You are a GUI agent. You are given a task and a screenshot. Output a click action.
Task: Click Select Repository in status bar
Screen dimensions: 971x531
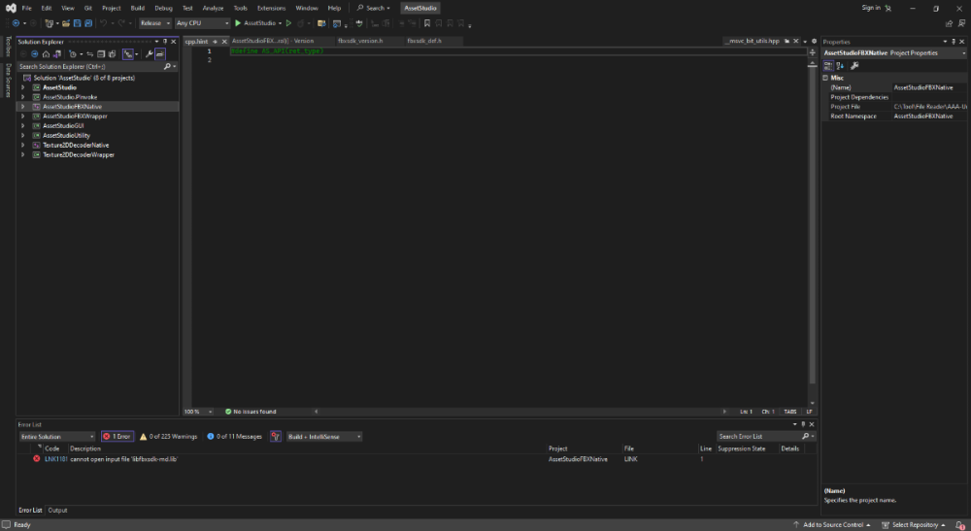point(915,525)
